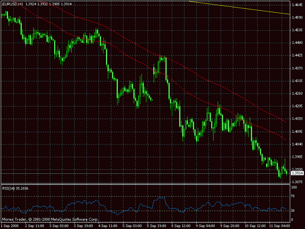Click the 9 Sep 20:00 time label

[x=230, y=226]
